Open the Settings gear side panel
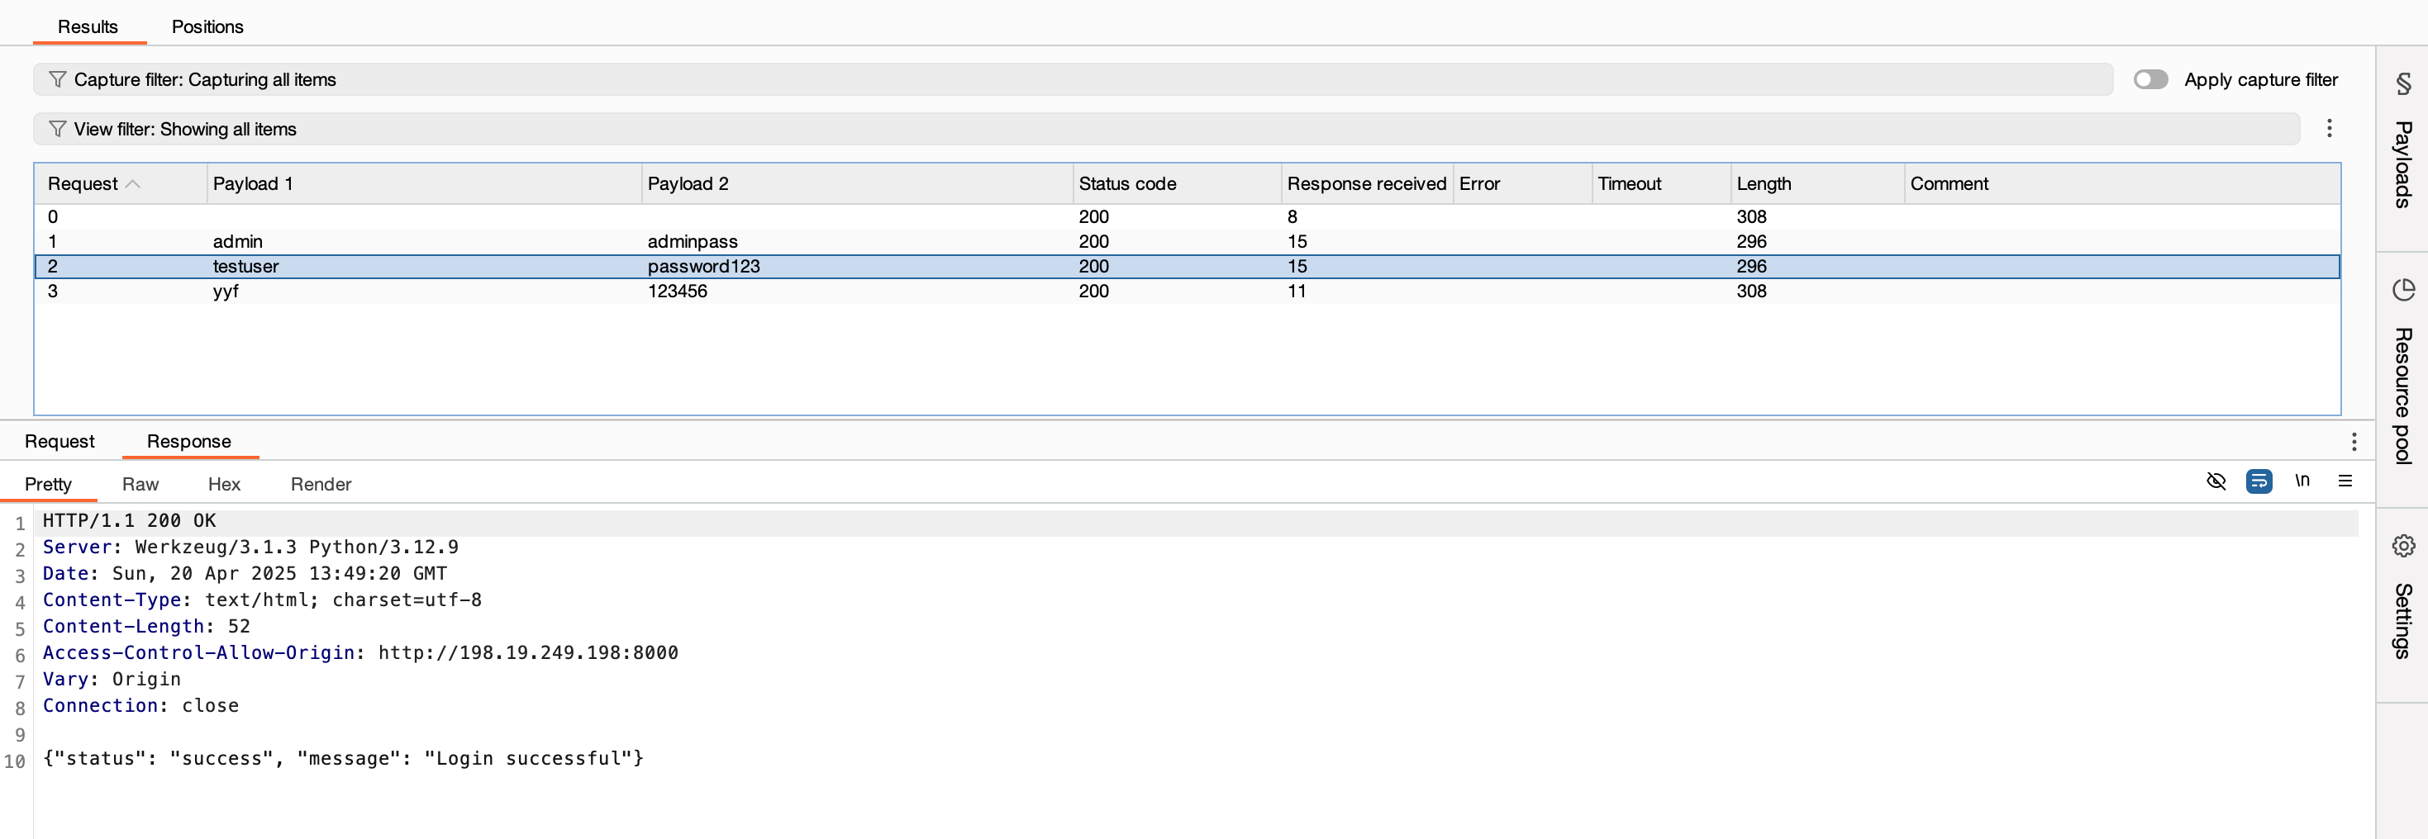The width and height of the screenshot is (2428, 839). coord(2402,546)
